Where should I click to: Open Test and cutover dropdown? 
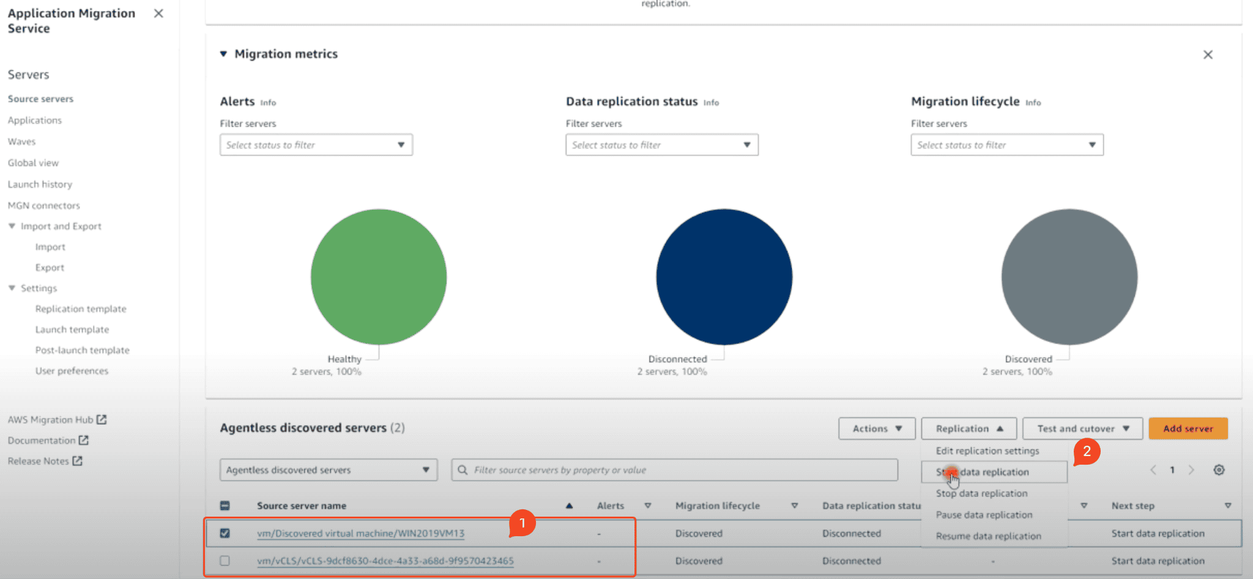click(x=1083, y=429)
